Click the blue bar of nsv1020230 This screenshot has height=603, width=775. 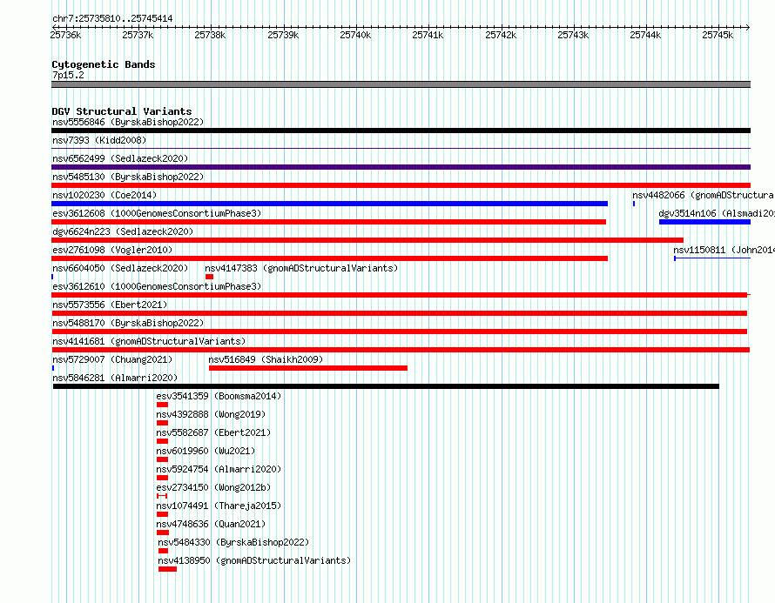330,204
